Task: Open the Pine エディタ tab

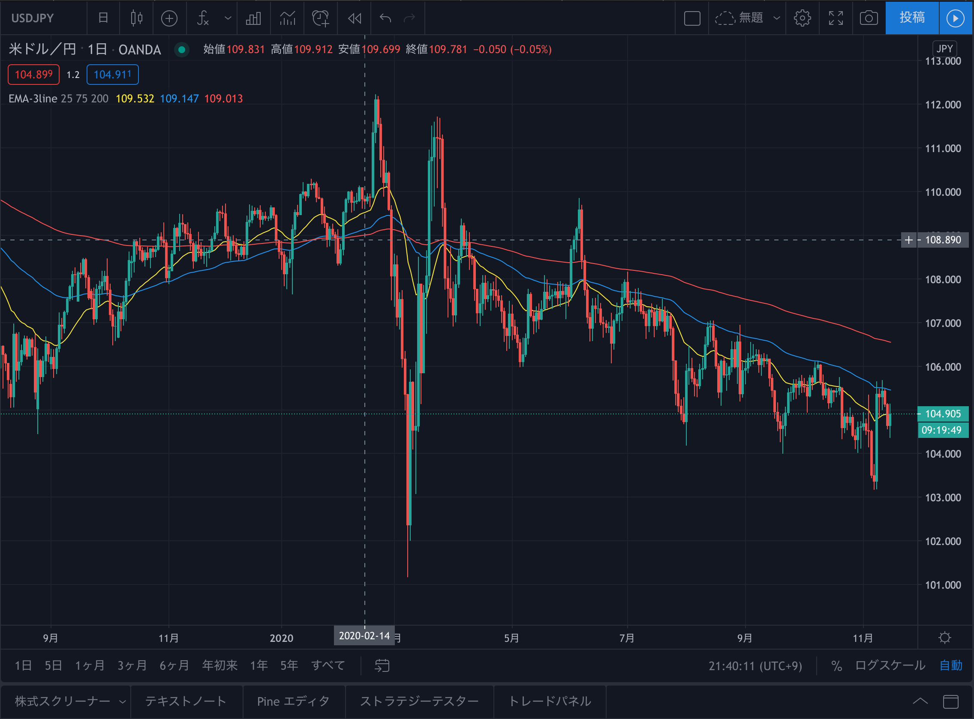Action: (x=293, y=701)
